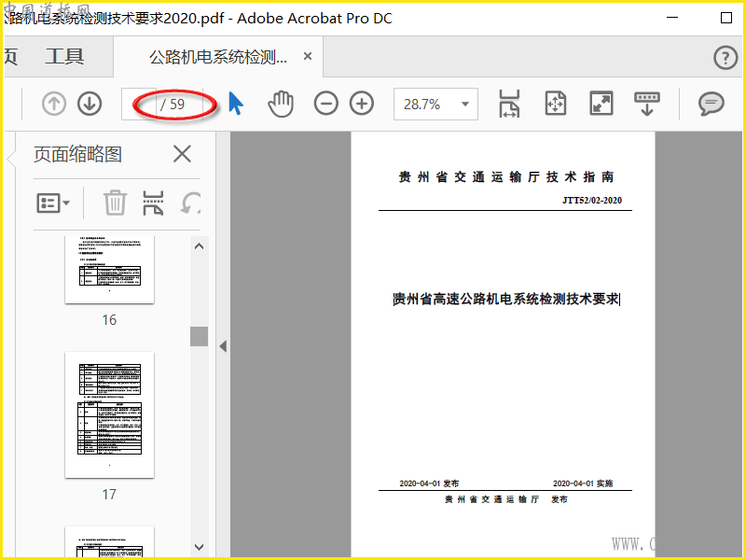
Task: Add a comment with speech bubble icon
Action: (711, 104)
